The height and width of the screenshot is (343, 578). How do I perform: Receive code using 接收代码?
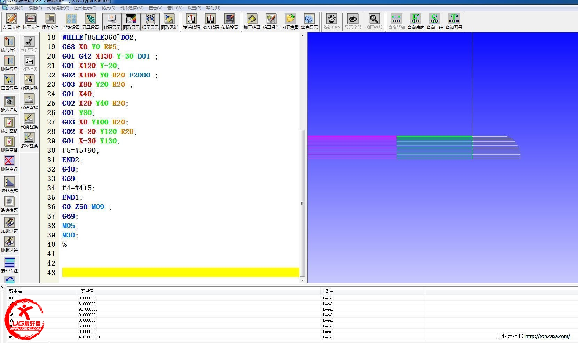click(210, 22)
